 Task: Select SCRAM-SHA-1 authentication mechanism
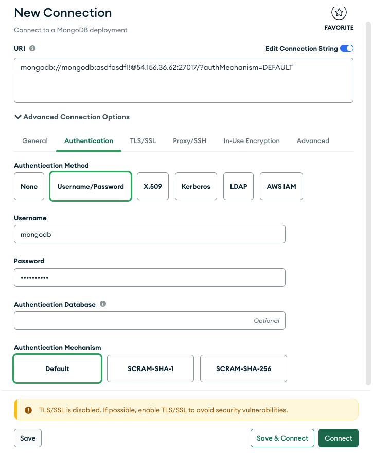pyautogui.click(x=150, y=368)
